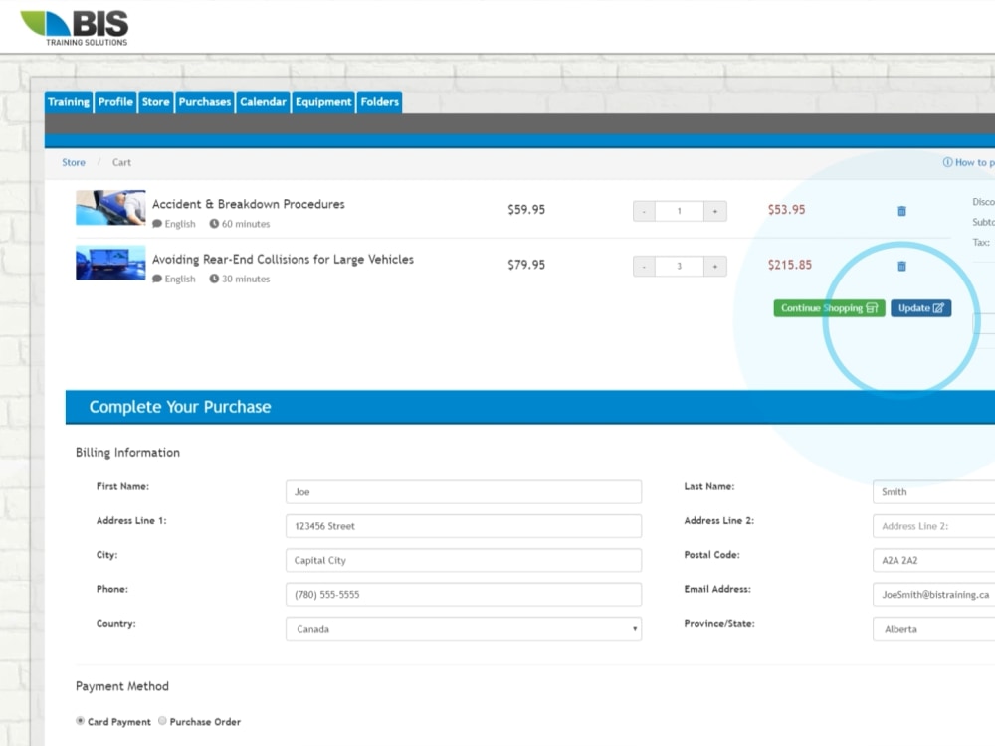The image size is (995, 746).
Task: Click the $79.95 unit price
Action: pyautogui.click(x=526, y=266)
